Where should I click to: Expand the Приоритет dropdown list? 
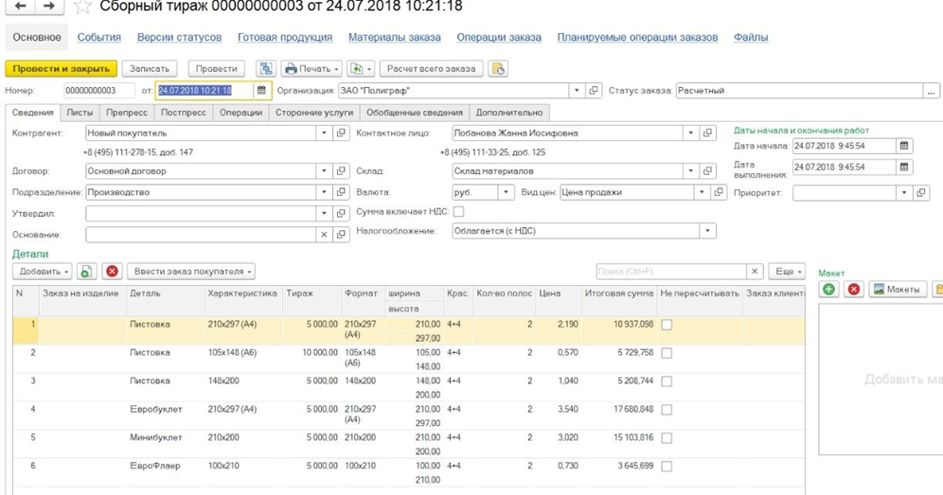coord(904,192)
